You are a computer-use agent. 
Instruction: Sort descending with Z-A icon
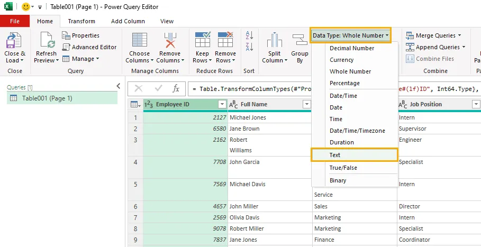click(249, 47)
